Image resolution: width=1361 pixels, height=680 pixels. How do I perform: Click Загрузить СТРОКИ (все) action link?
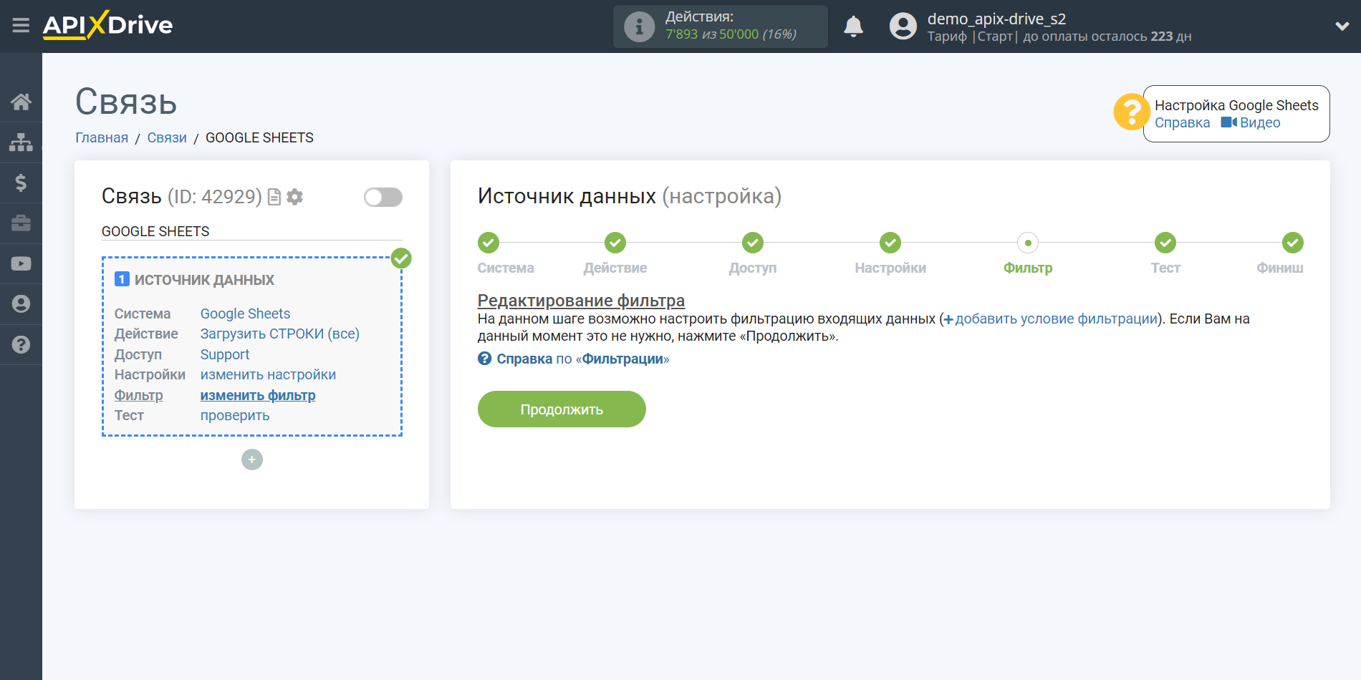[x=279, y=334]
